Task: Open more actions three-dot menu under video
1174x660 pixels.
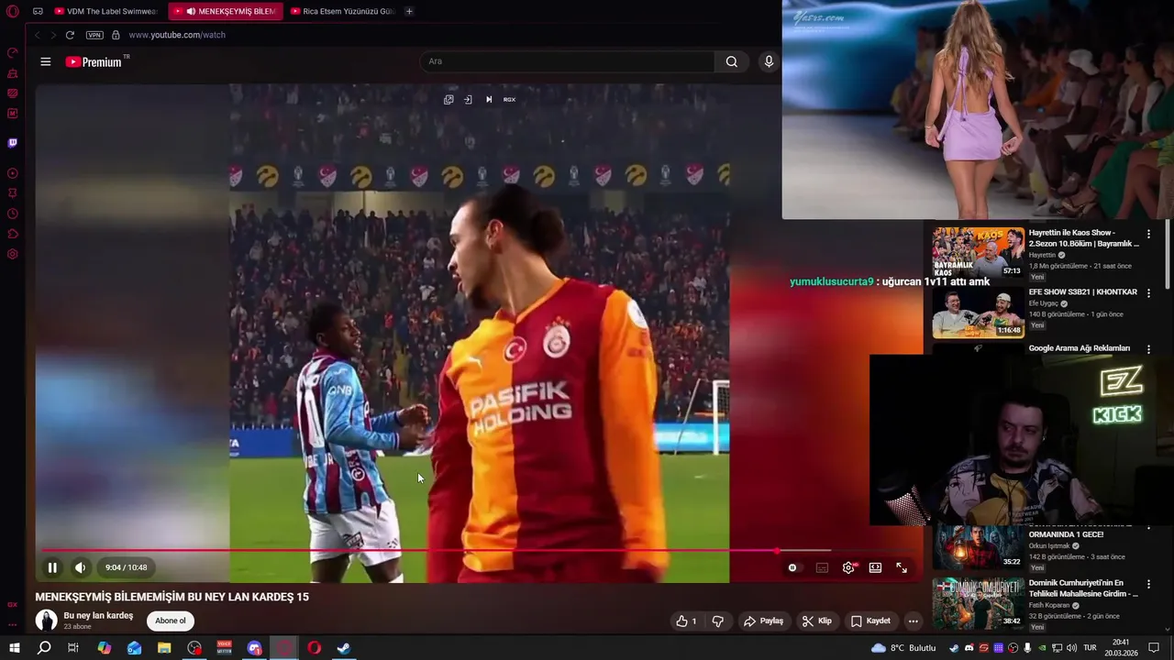Action: coord(913,621)
